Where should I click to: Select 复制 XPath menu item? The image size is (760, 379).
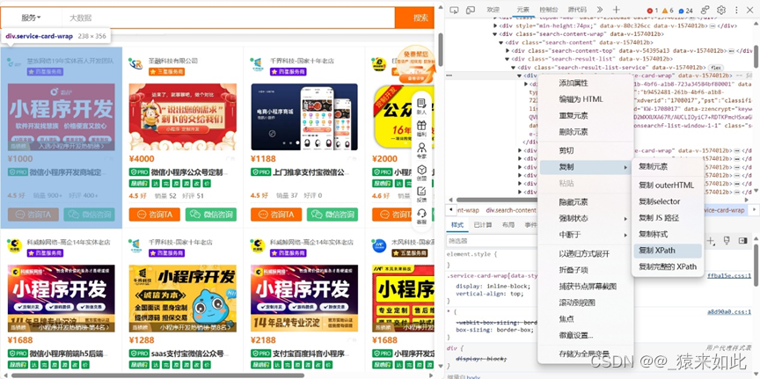668,251
